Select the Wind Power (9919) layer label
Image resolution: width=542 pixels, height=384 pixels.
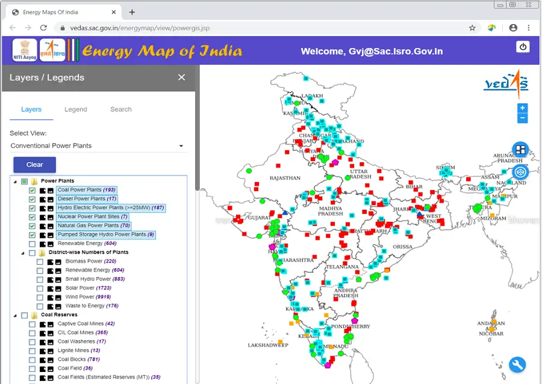(88, 297)
